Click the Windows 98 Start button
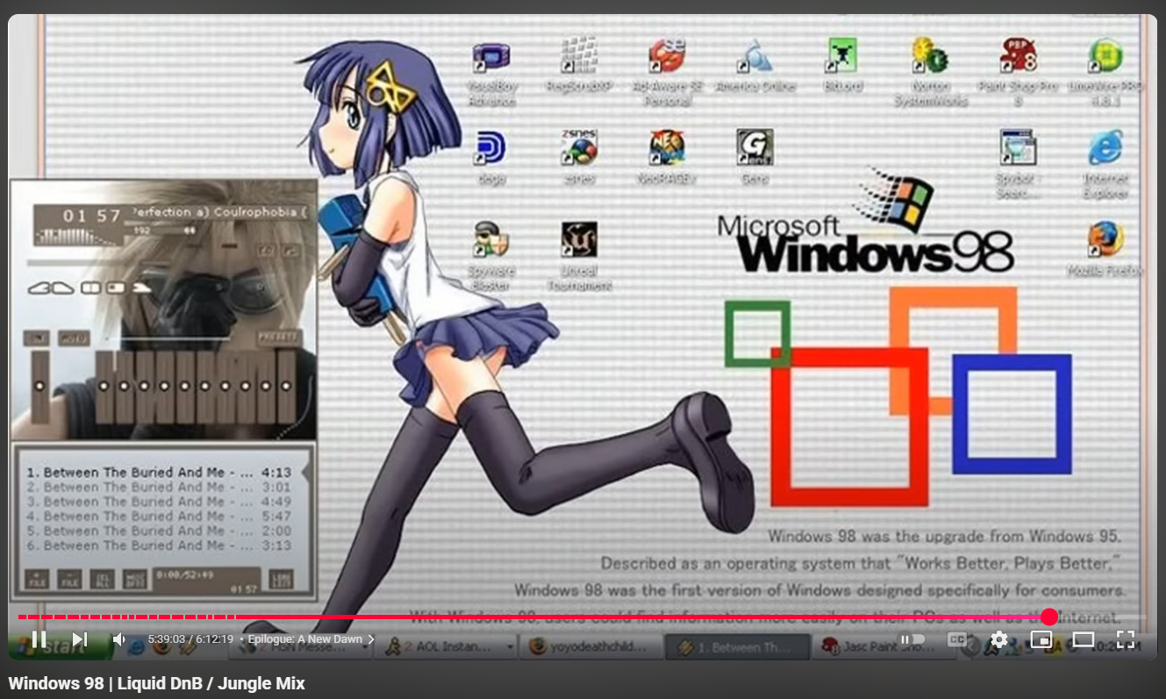 [60, 647]
